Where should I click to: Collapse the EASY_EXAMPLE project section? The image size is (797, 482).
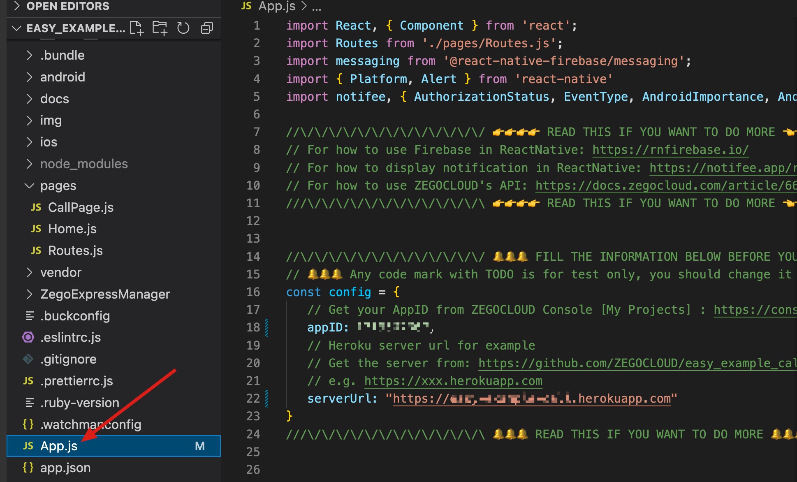pos(17,28)
